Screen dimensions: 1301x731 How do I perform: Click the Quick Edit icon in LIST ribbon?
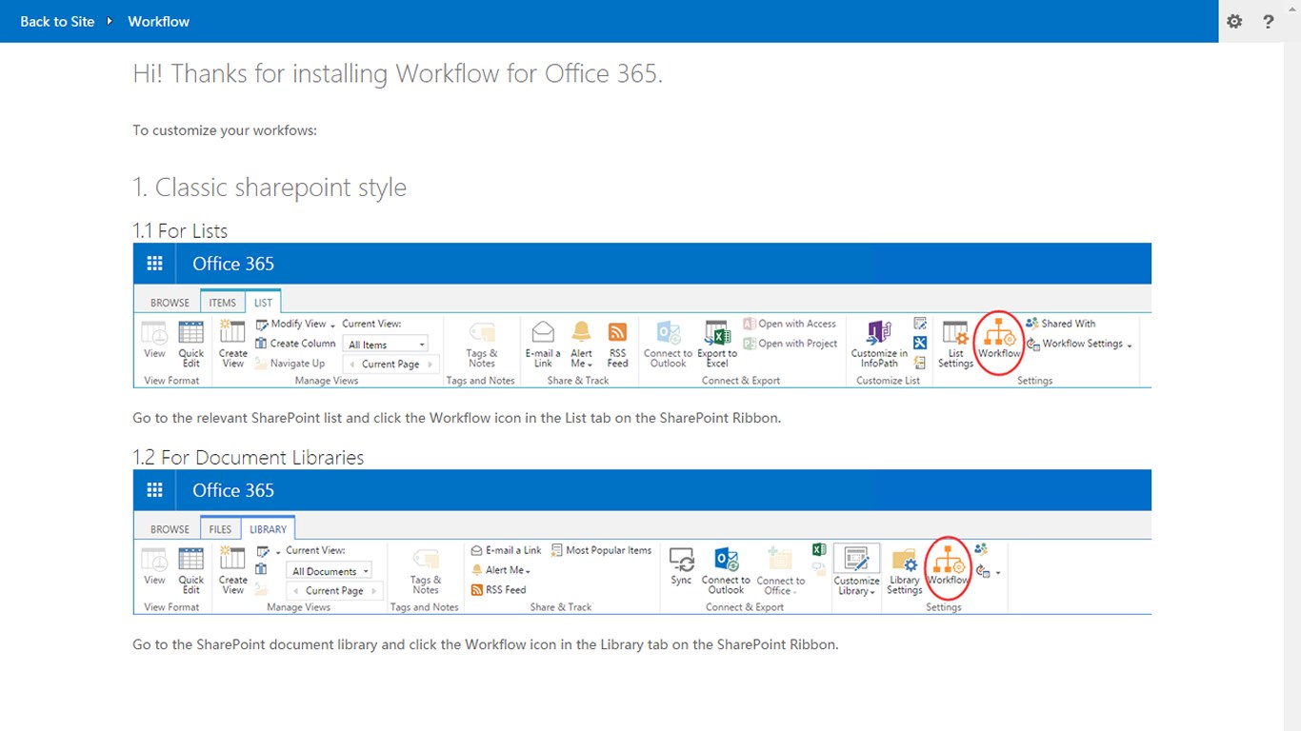tap(191, 345)
